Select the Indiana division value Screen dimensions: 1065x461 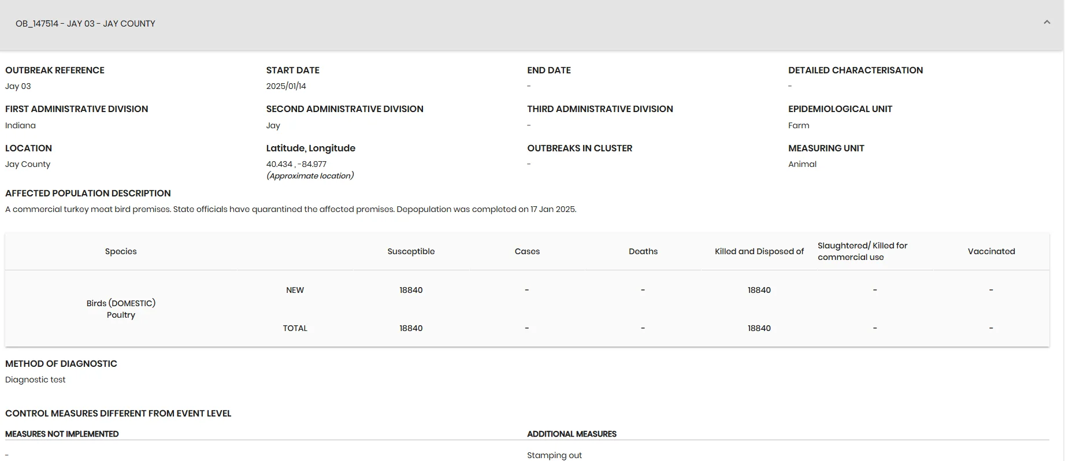click(20, 125)
